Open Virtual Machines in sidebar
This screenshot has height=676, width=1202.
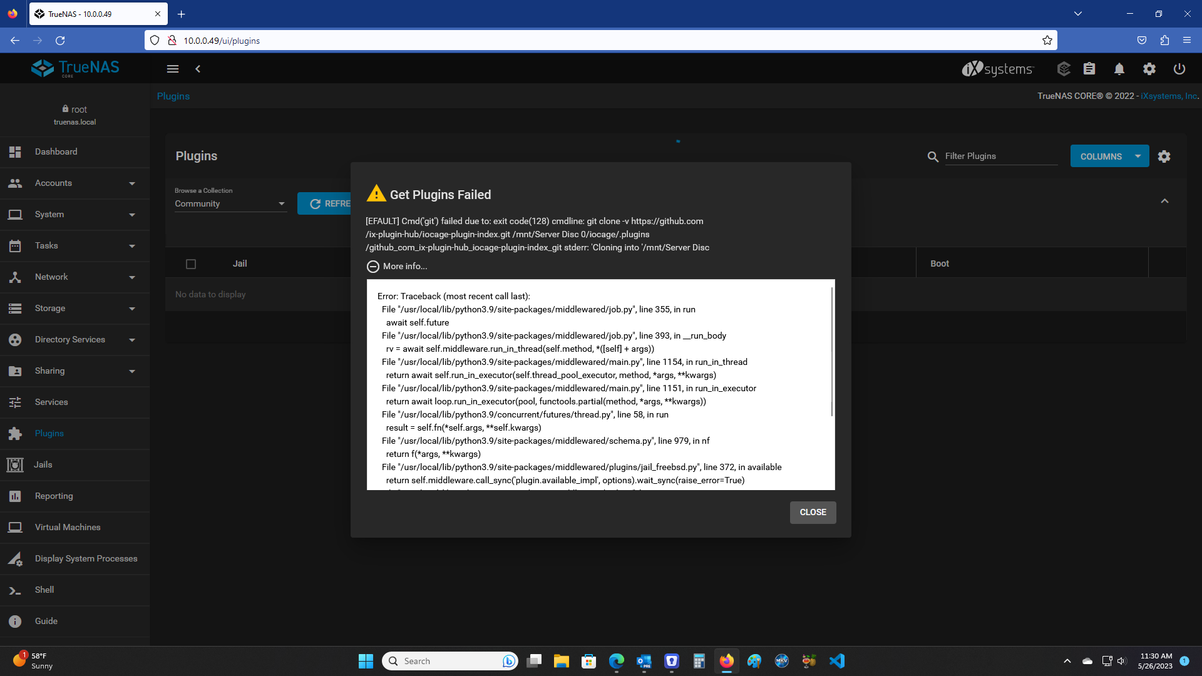(68, 527)
